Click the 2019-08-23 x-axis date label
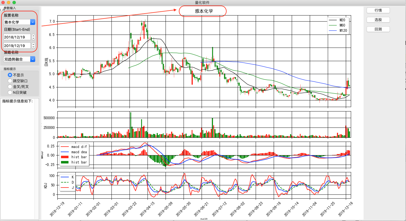 (x=255, y=209)
